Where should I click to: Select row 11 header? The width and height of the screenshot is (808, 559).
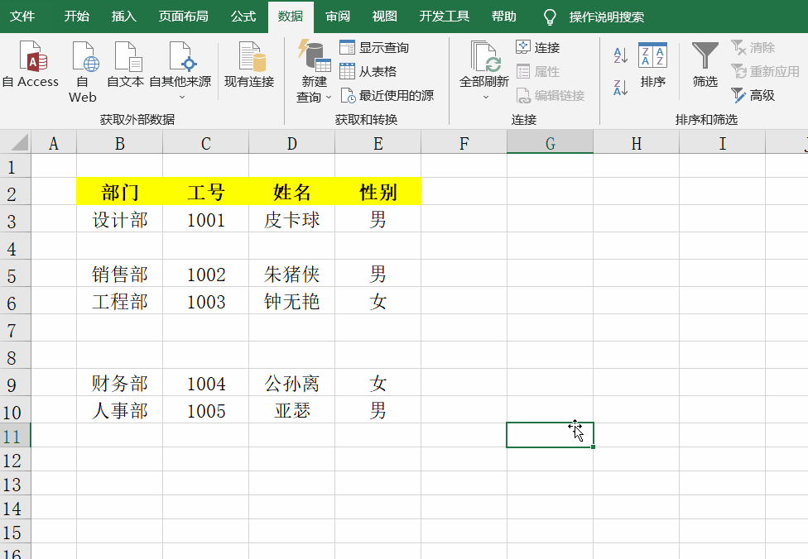(x=16, y=436)
